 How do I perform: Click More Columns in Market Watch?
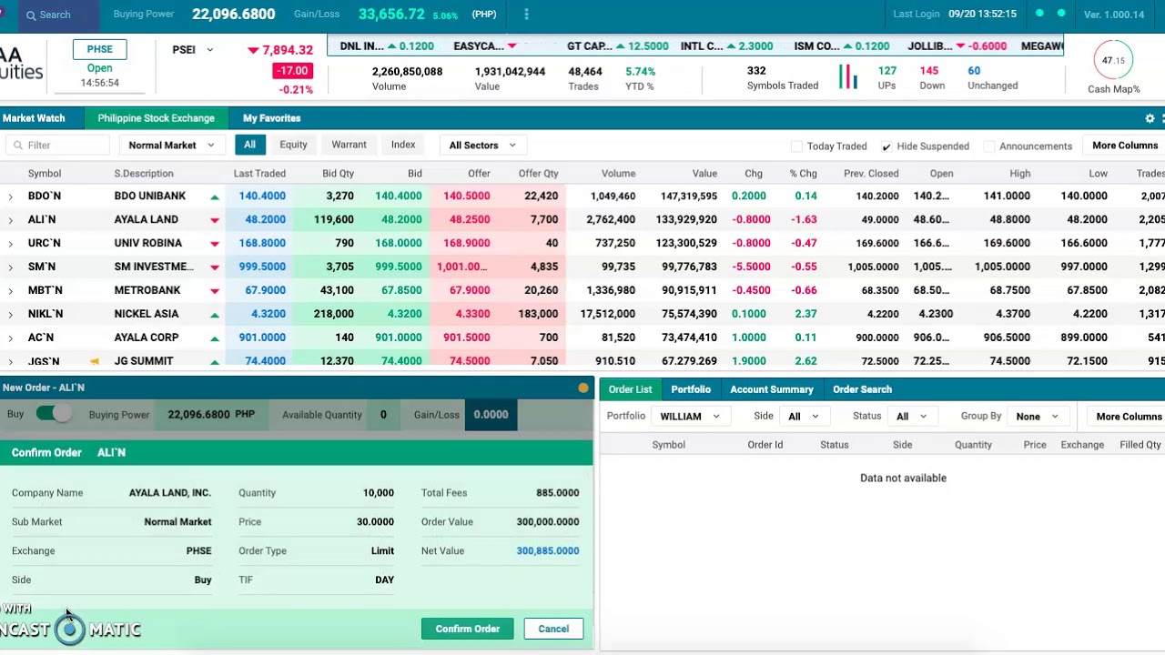coord(1125,146)
